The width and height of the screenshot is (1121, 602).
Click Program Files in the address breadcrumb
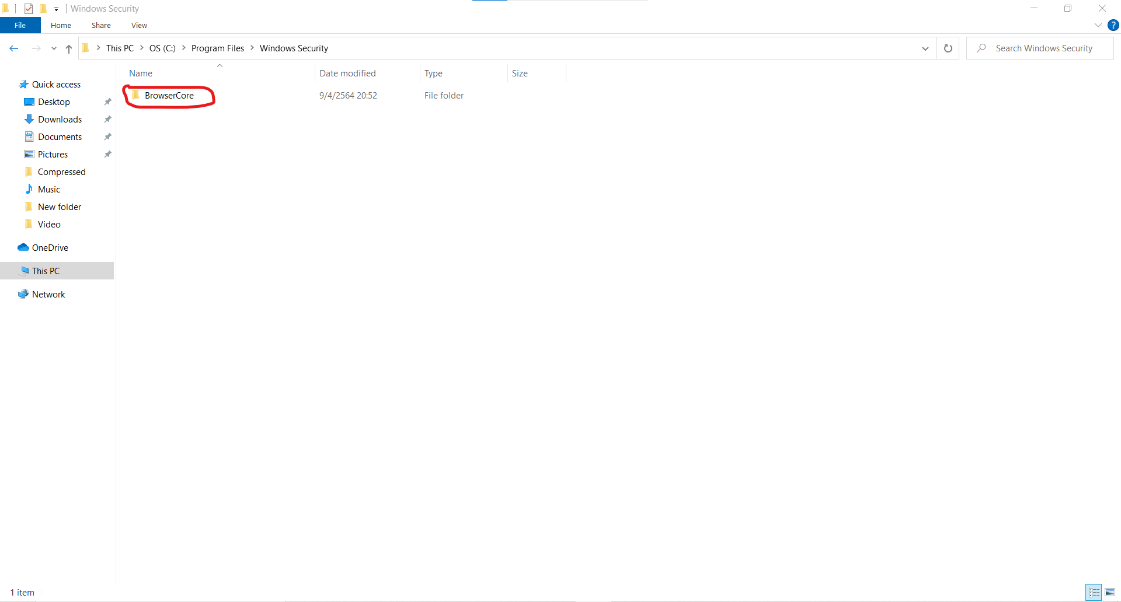[218, 48]
